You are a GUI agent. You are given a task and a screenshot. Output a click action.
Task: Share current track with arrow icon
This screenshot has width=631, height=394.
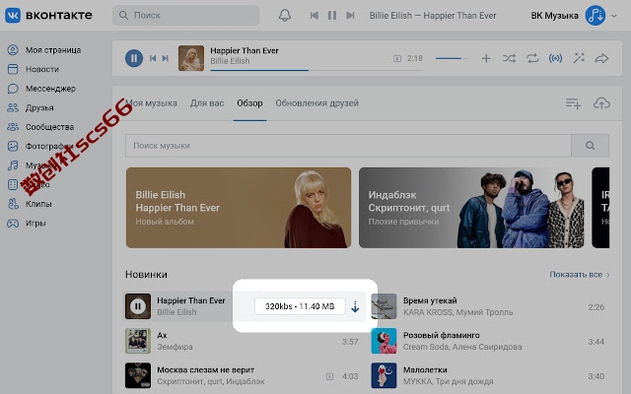tap(601, 59)
